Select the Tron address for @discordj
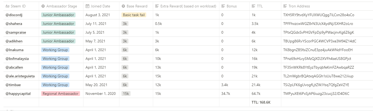The width and height of the screenshot is (373, 111). click(318, 15)
